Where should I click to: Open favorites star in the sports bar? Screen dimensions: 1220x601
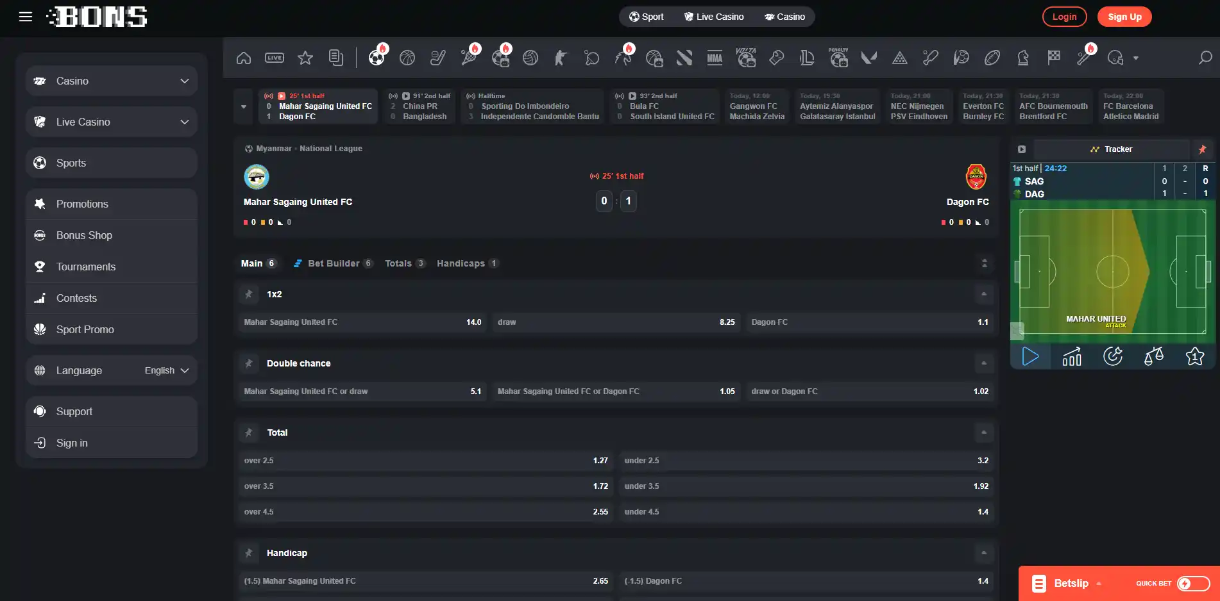point(305,58)
